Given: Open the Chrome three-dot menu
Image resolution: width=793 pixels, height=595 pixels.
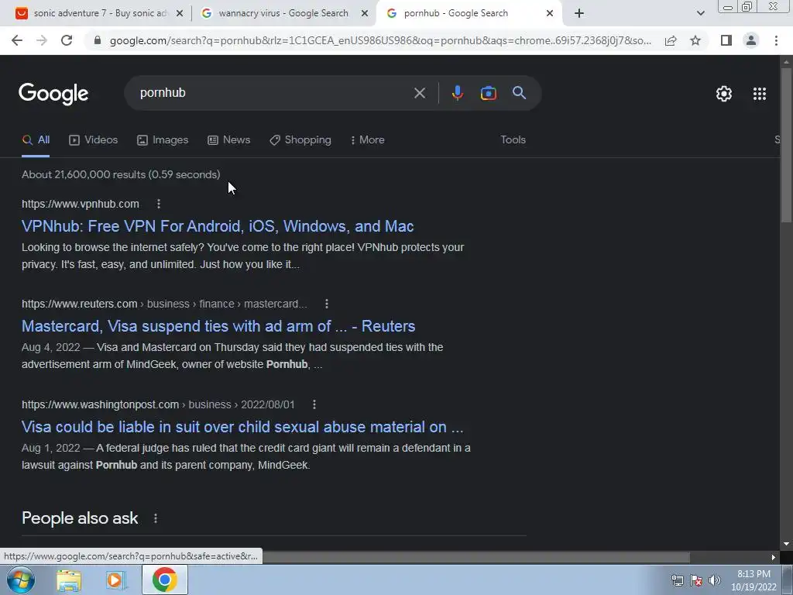Looking at the screenshot, I should [x=776, y=40].
